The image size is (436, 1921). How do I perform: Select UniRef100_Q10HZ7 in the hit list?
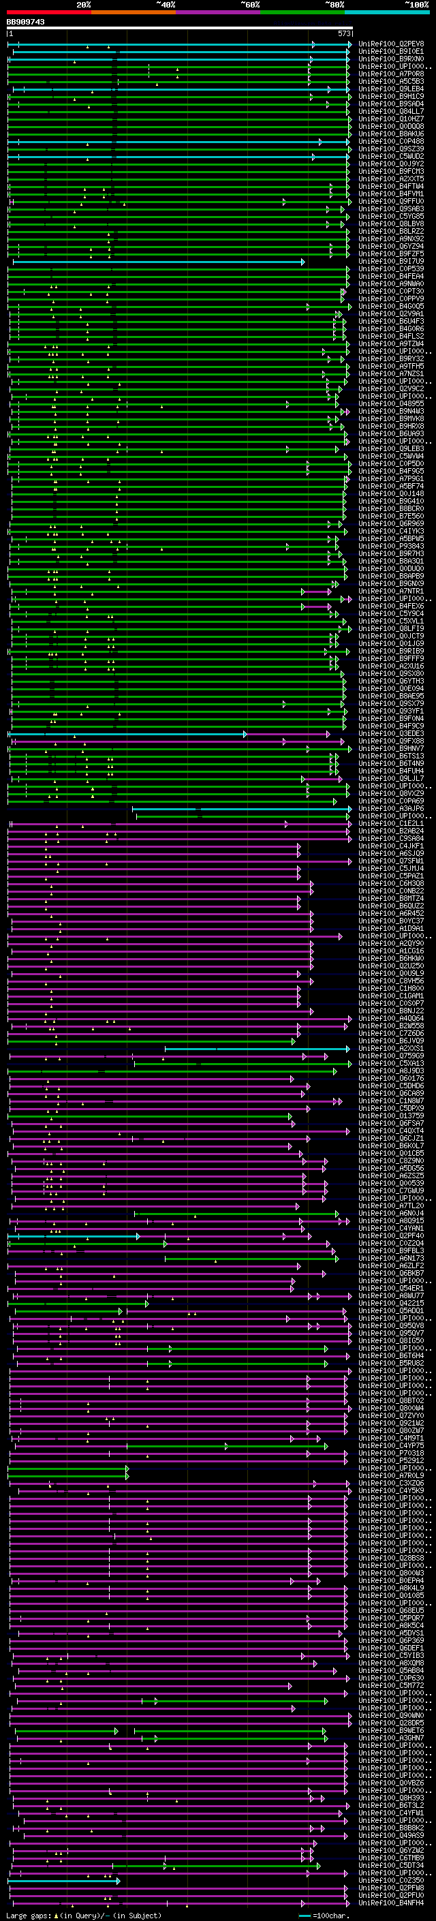[391, 119]
